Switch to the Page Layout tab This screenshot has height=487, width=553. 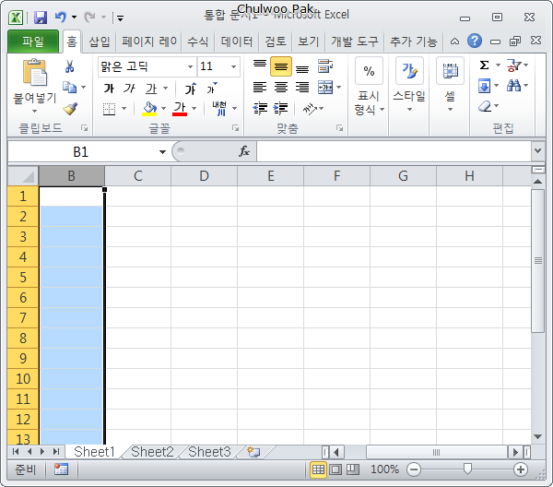coord(148,42)
